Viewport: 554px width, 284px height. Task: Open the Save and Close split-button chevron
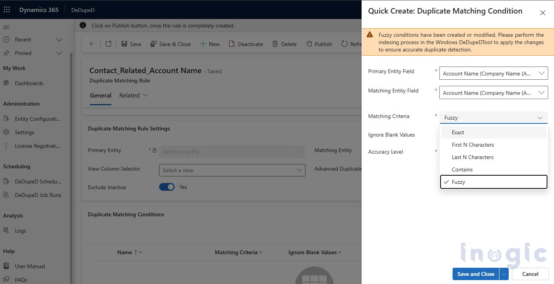(504, 274)
